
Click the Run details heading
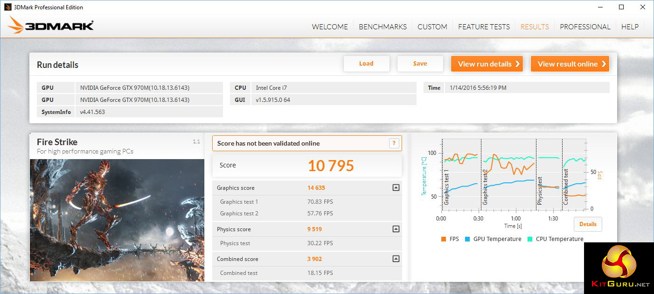tap(57, 65)
